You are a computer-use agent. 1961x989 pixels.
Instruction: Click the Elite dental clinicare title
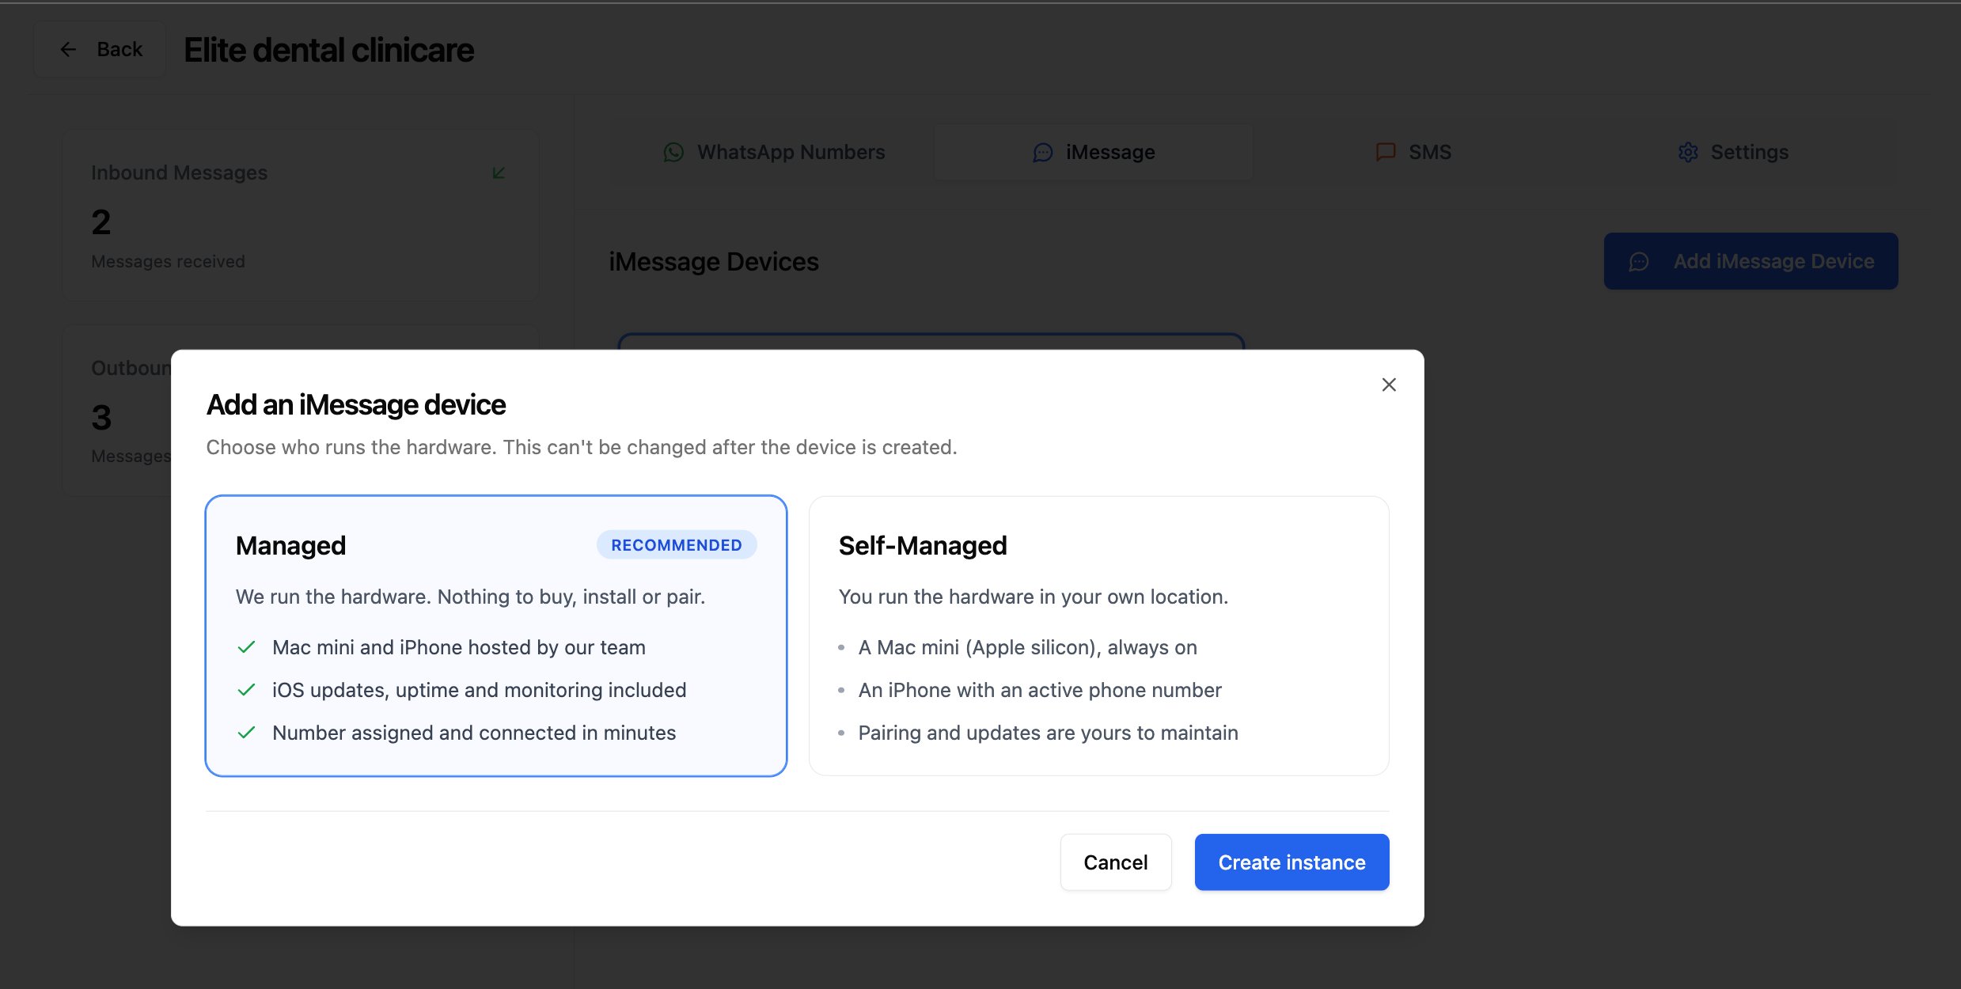329,50
